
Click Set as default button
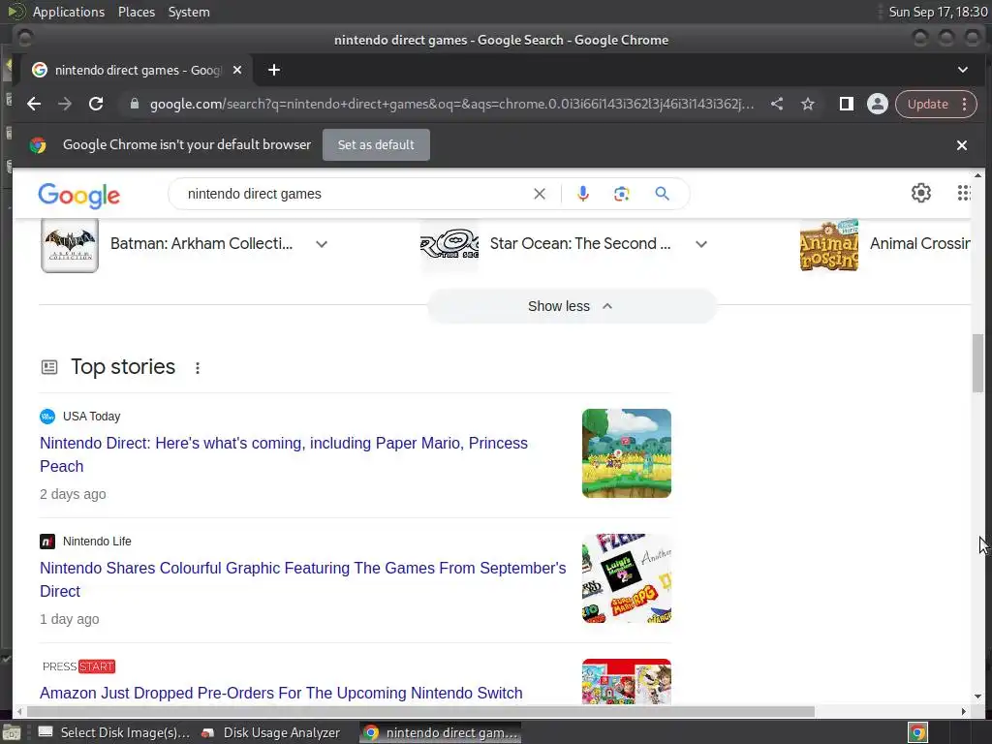pyautogui.click(x=376, y=145)
